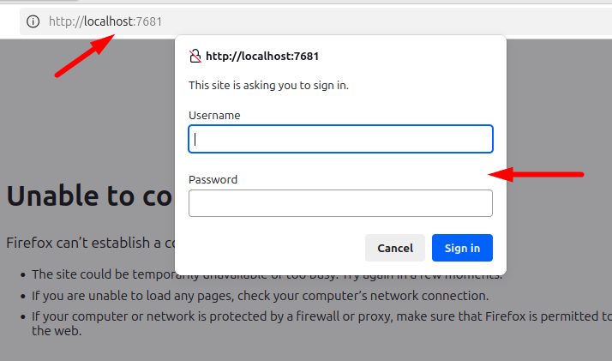612x361 pixels.
Task: Click the Password label
Action: [213, 179]
